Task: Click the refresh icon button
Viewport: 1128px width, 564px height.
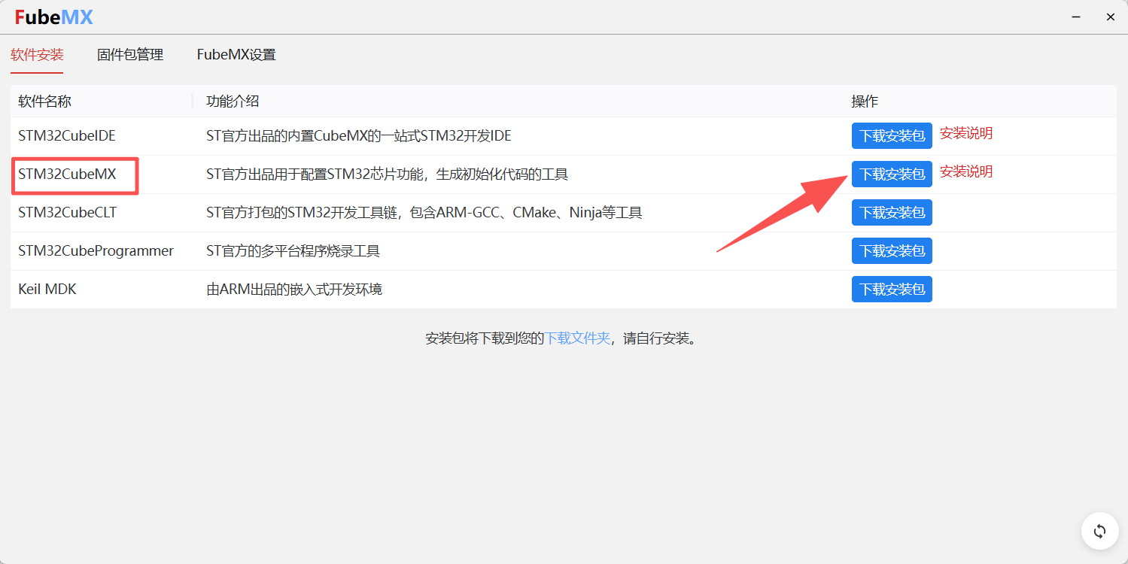Action: tap(1099, 532)
